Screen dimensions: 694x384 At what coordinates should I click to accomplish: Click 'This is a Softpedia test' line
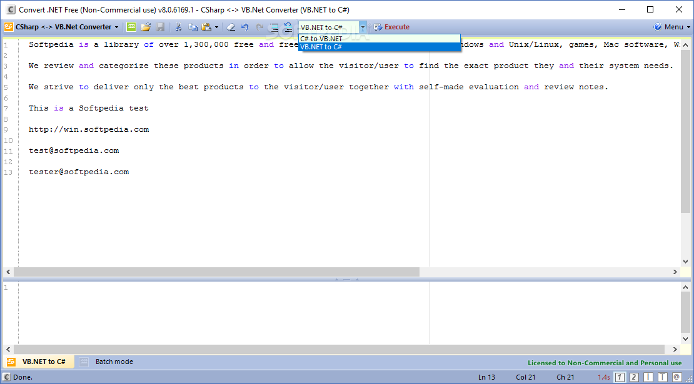point(89,108)
